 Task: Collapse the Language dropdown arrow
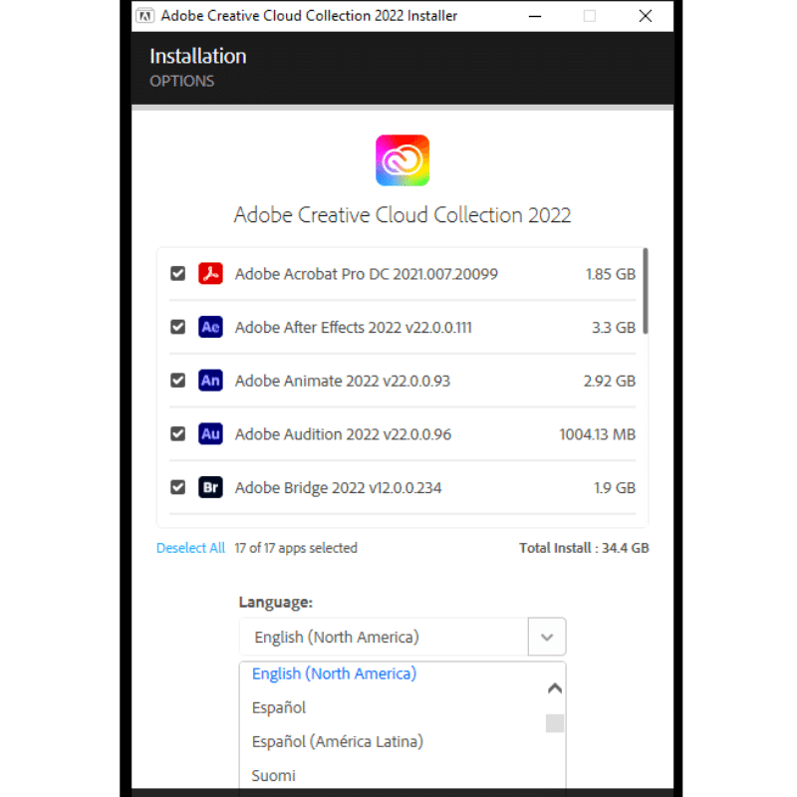click(x=547, y=637)
